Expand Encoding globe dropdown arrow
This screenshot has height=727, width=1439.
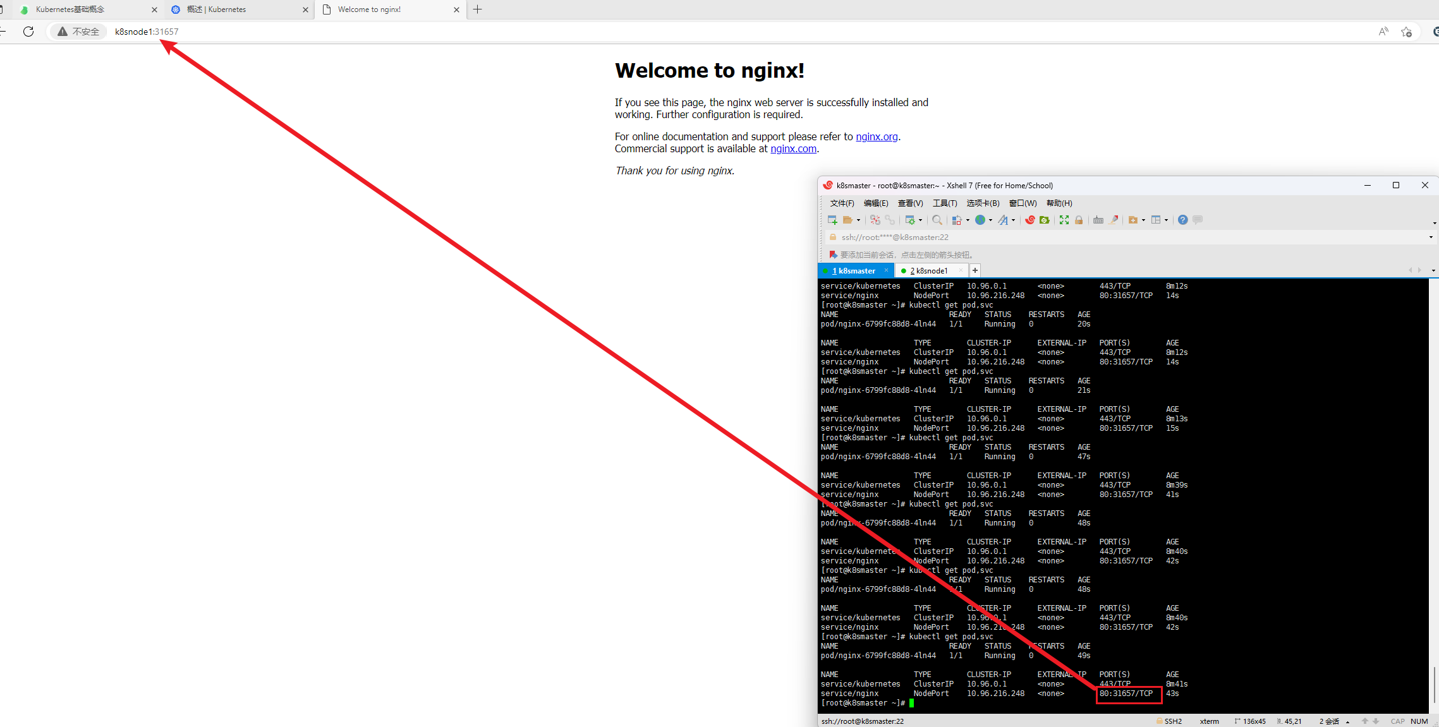[990, 220]
